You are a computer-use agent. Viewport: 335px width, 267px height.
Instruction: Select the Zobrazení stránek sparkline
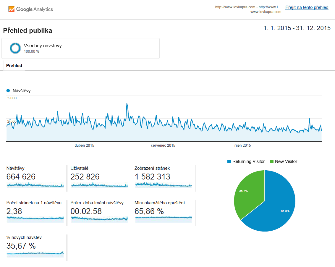pos(164,185)
